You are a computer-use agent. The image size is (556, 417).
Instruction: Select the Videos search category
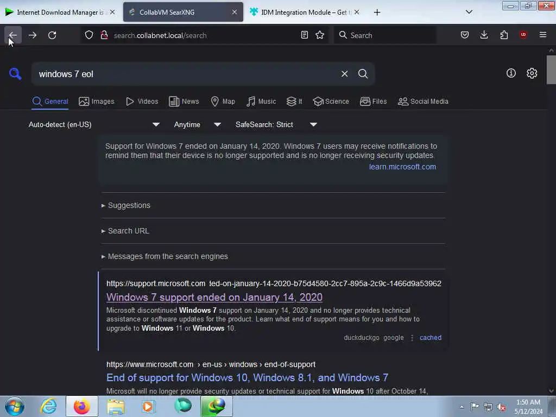click(x=142, y=102)
